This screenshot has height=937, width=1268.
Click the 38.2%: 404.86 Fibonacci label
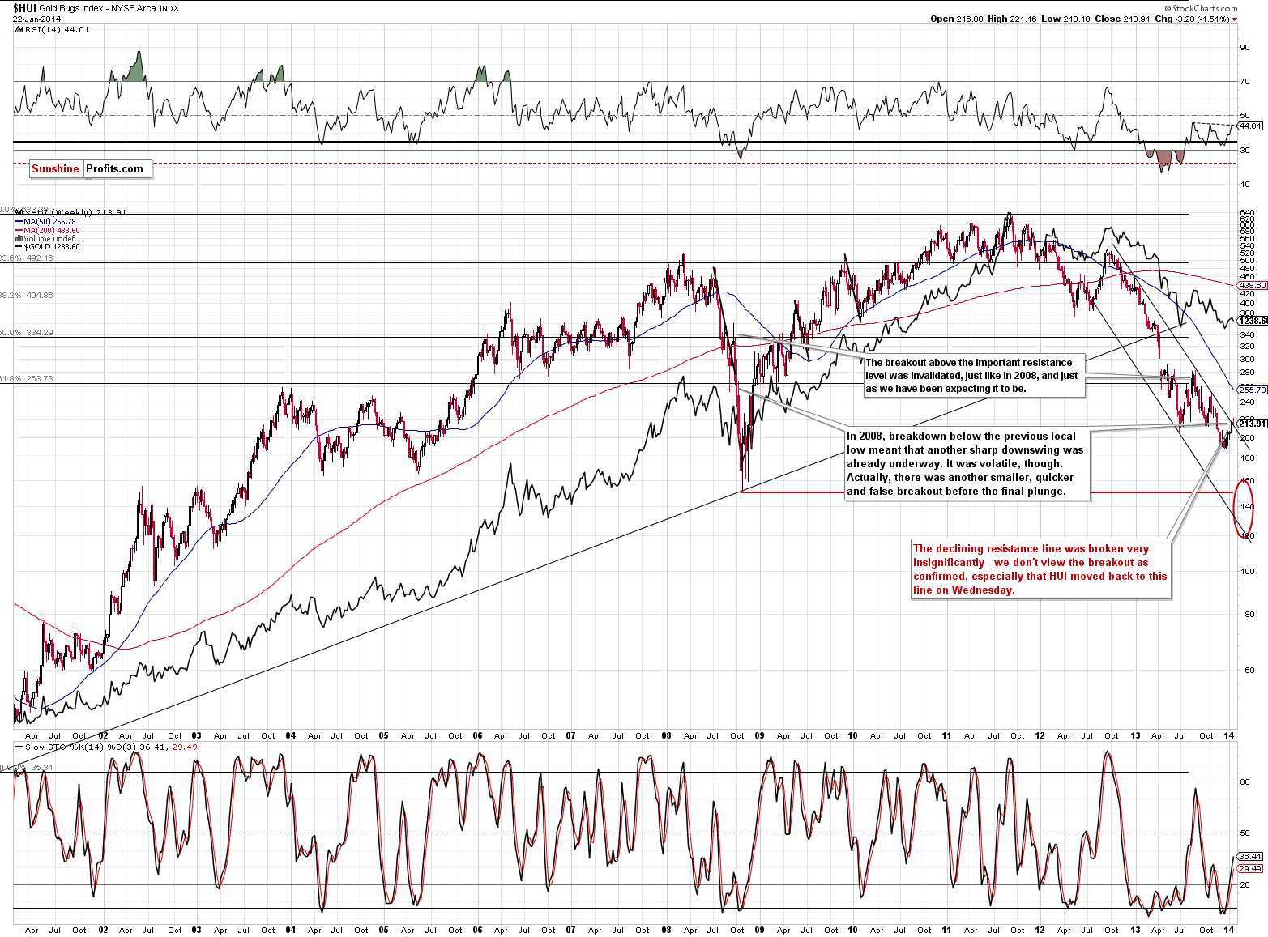click(x=27, y=296)
